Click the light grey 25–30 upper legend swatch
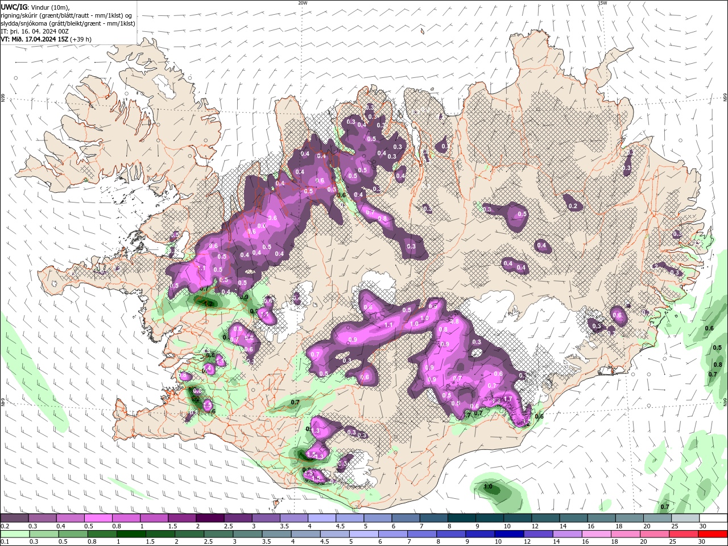 click(x=684, y=518)
